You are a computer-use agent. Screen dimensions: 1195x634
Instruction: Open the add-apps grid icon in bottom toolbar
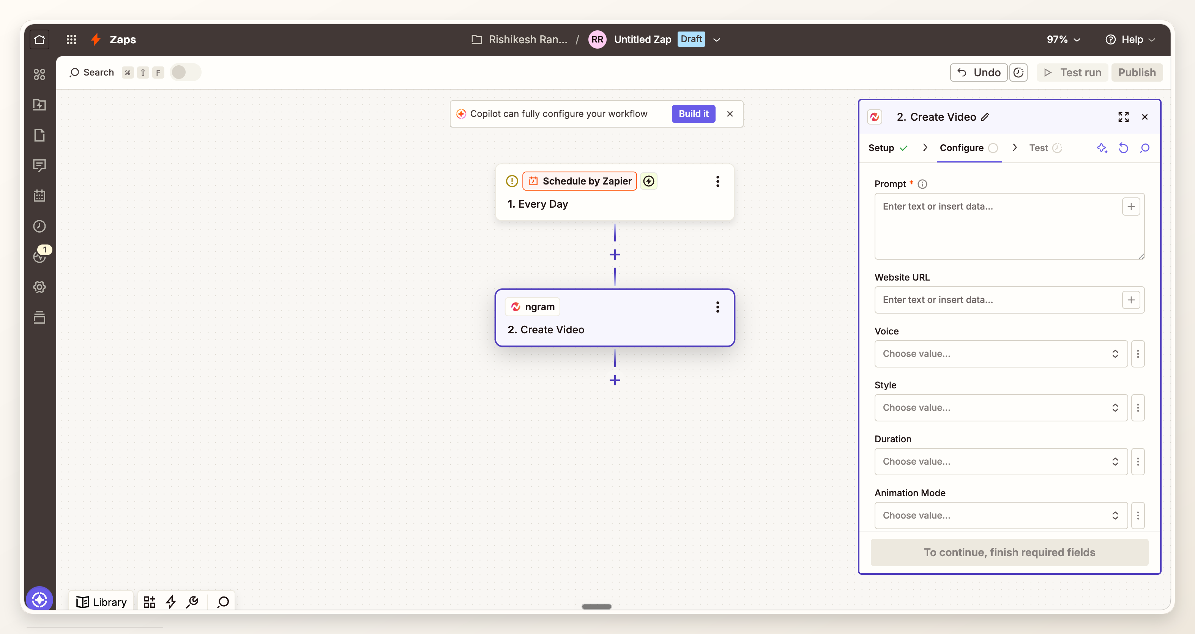pyautogui.click(x=150, y=602)
